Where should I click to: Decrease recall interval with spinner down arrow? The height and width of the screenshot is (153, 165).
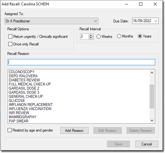tap(91, 38)
